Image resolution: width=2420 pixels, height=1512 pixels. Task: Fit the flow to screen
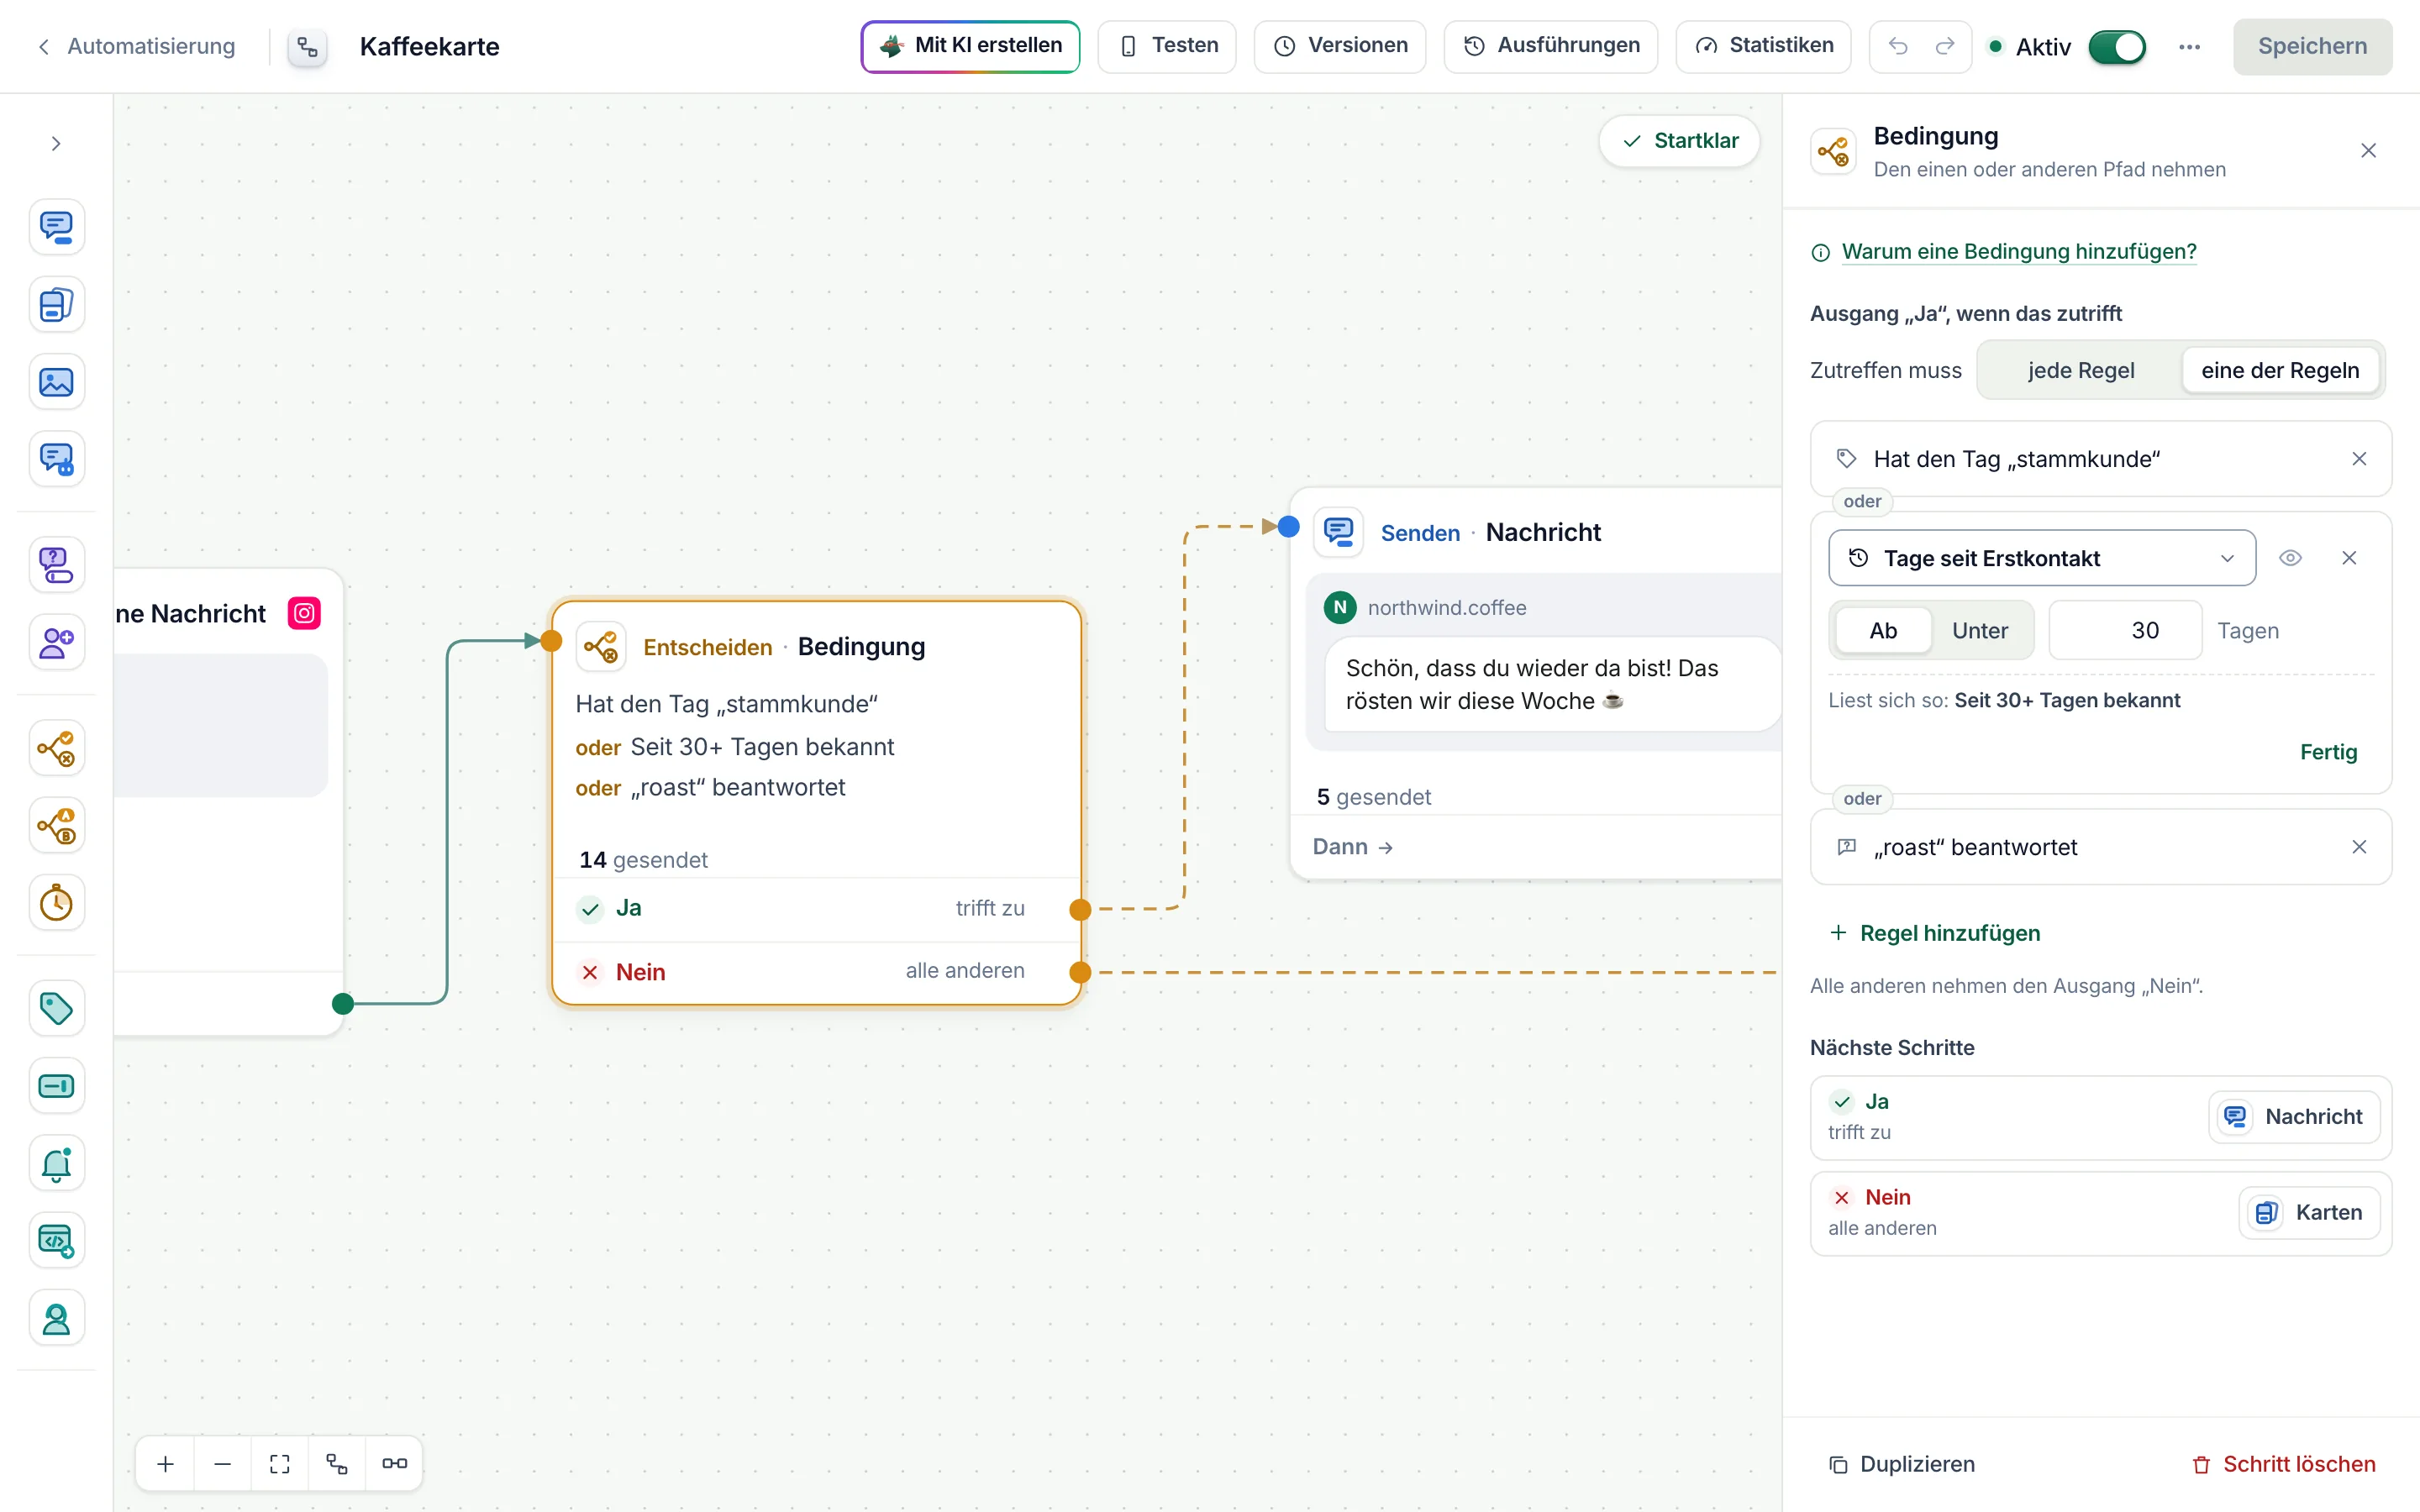(280, 1464)
